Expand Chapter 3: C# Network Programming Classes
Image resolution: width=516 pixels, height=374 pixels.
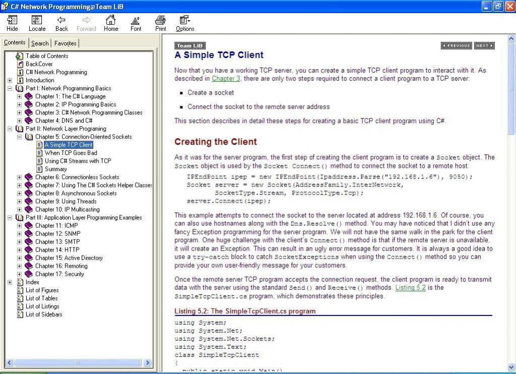pos(20,112)
